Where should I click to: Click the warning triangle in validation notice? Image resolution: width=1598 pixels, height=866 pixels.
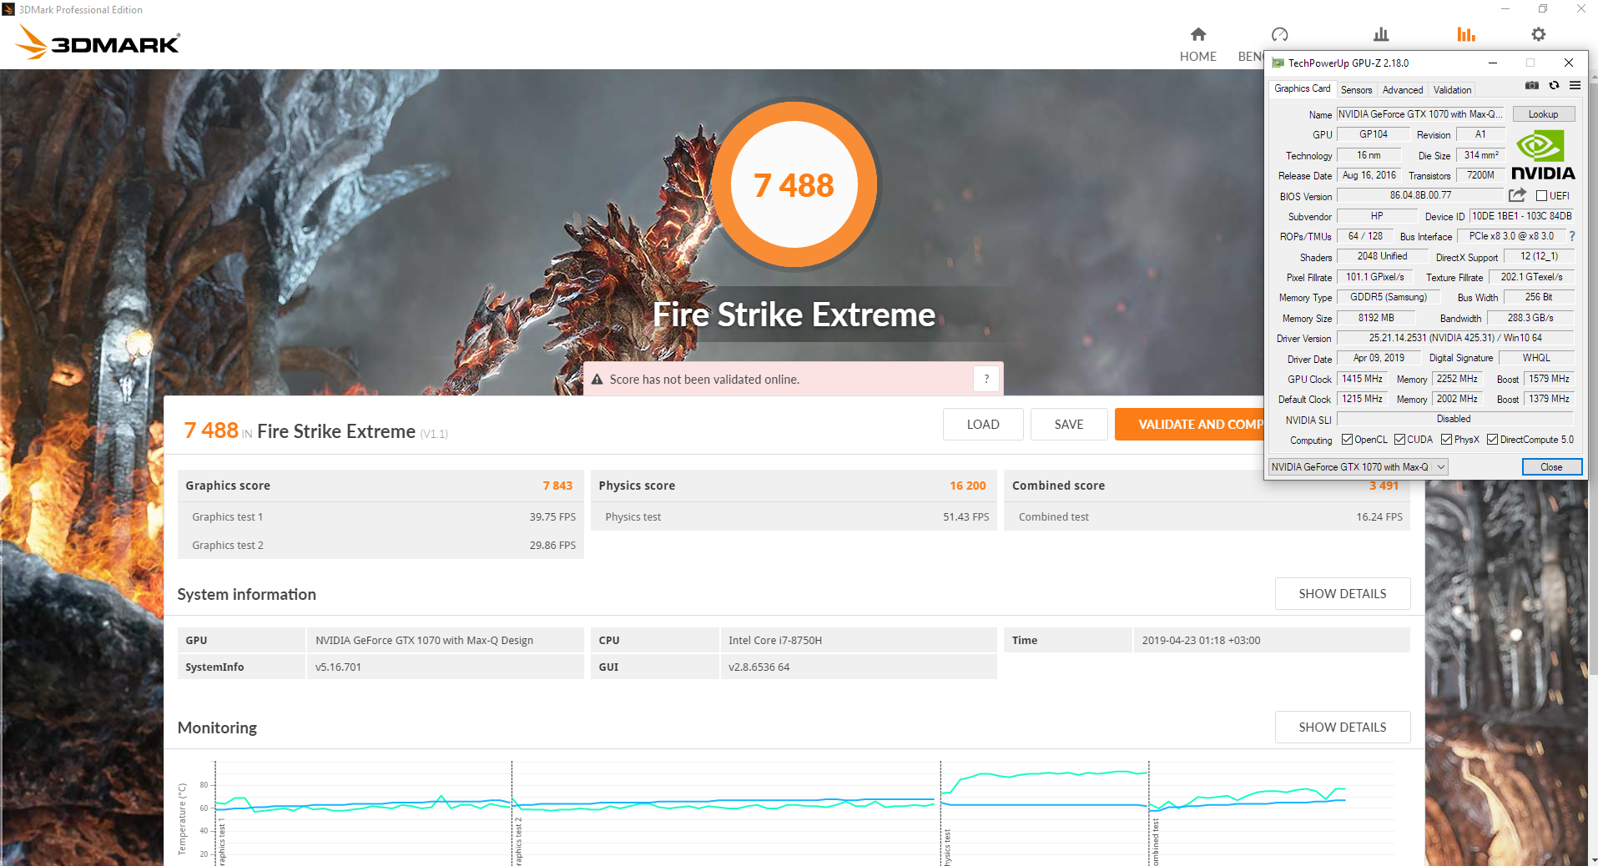point(597,380)
